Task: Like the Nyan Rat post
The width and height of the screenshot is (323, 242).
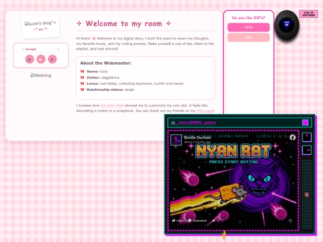Action: click(x=178, y=220)
